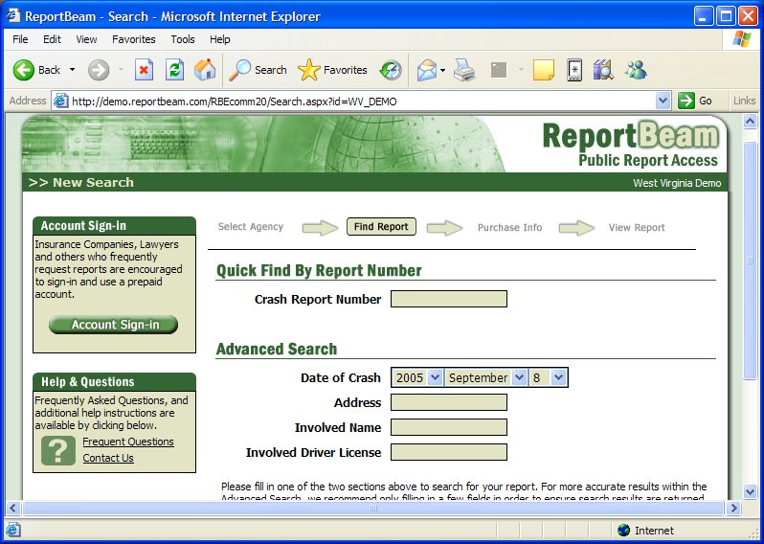764x544 pixels.
Task: Open the Favorites star toolbar button
Action: point(332,70)
